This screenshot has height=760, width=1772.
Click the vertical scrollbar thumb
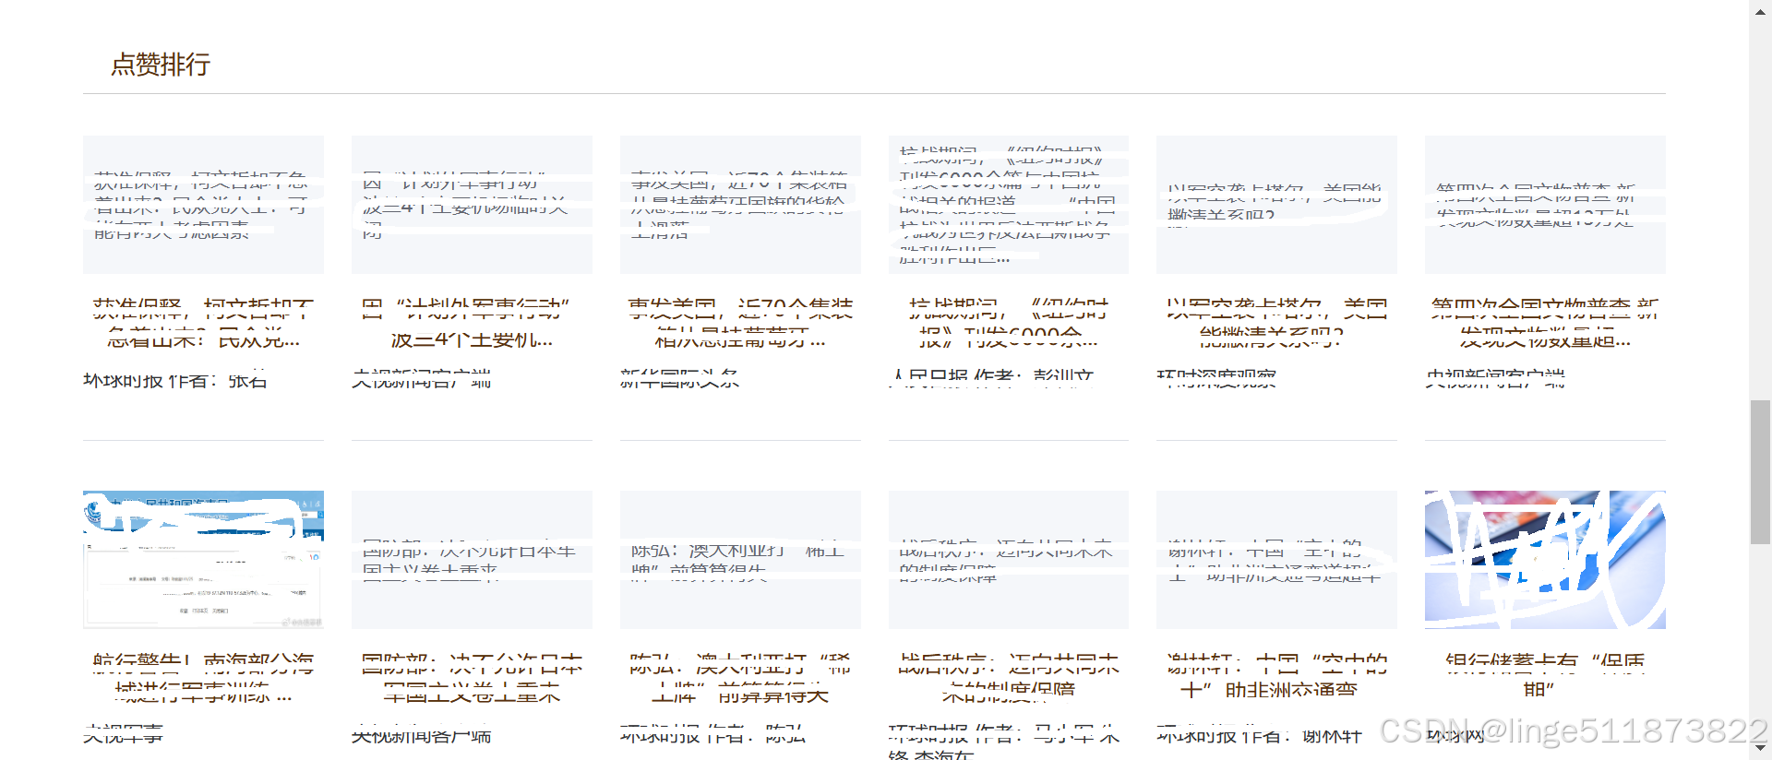tap(1761, 472)
